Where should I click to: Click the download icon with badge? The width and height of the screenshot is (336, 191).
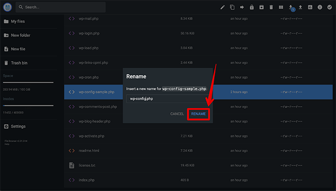point(291,7)
